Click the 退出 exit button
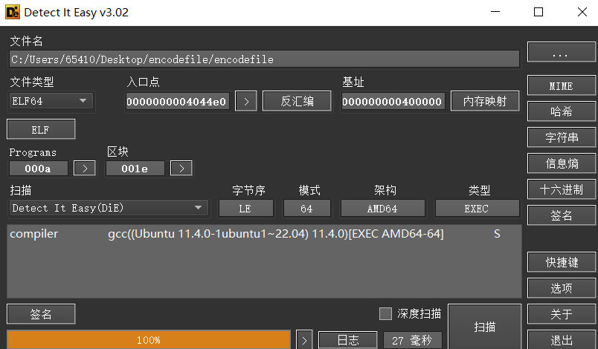The image size is (598, 349). pyautogui.click(x=561, y=339)
